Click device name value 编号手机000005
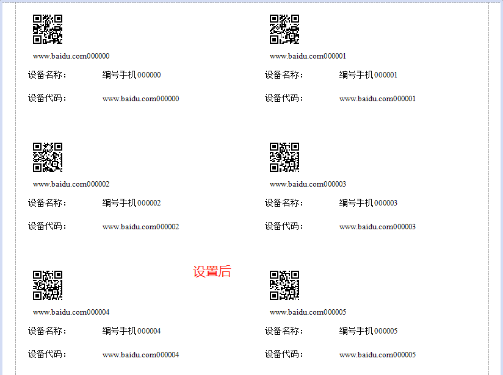The width and height of the screenshot is (503, 375). (368, 330)
